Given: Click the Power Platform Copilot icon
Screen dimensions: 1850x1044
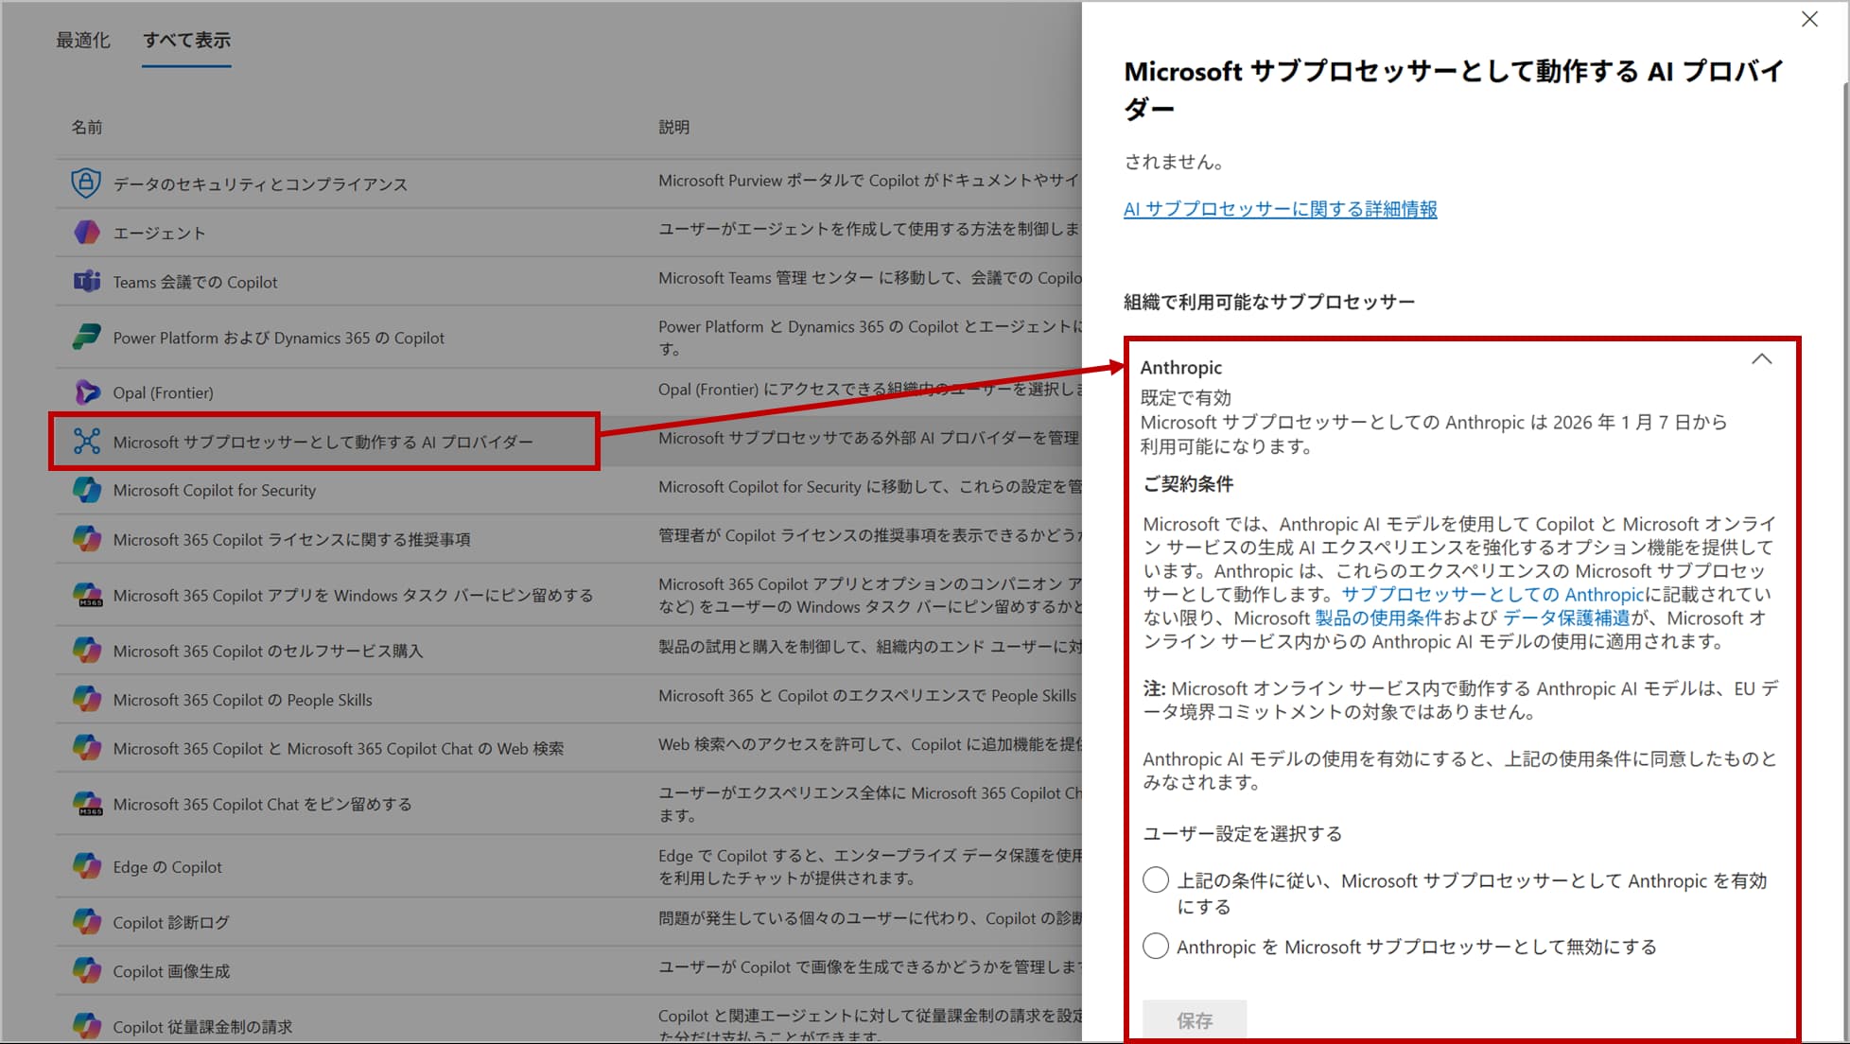Looking at the screenshot, I should 86,337.
